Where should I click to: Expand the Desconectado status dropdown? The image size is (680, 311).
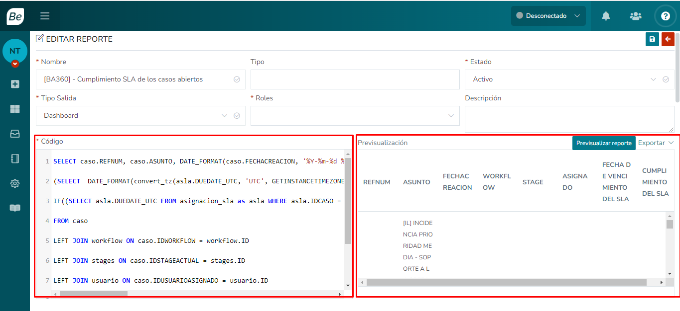pyautogui.click(x=548, y=16)
